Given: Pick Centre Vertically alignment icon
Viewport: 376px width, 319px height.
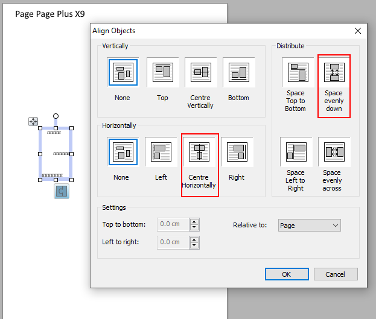Looking at the screenshot, I should click(201, 72).
